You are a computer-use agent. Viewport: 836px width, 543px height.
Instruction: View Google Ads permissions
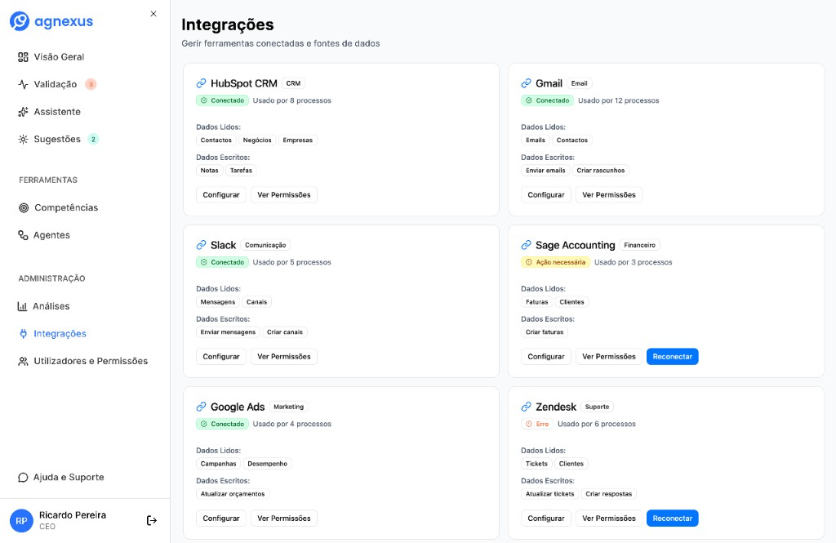[x=284, y=518]
